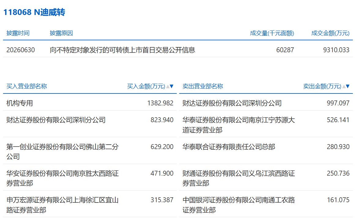
Task: Select disclosure reason 向不特定对象发行的可转债上市首日交易公开信息
Action: click(123, 50)
